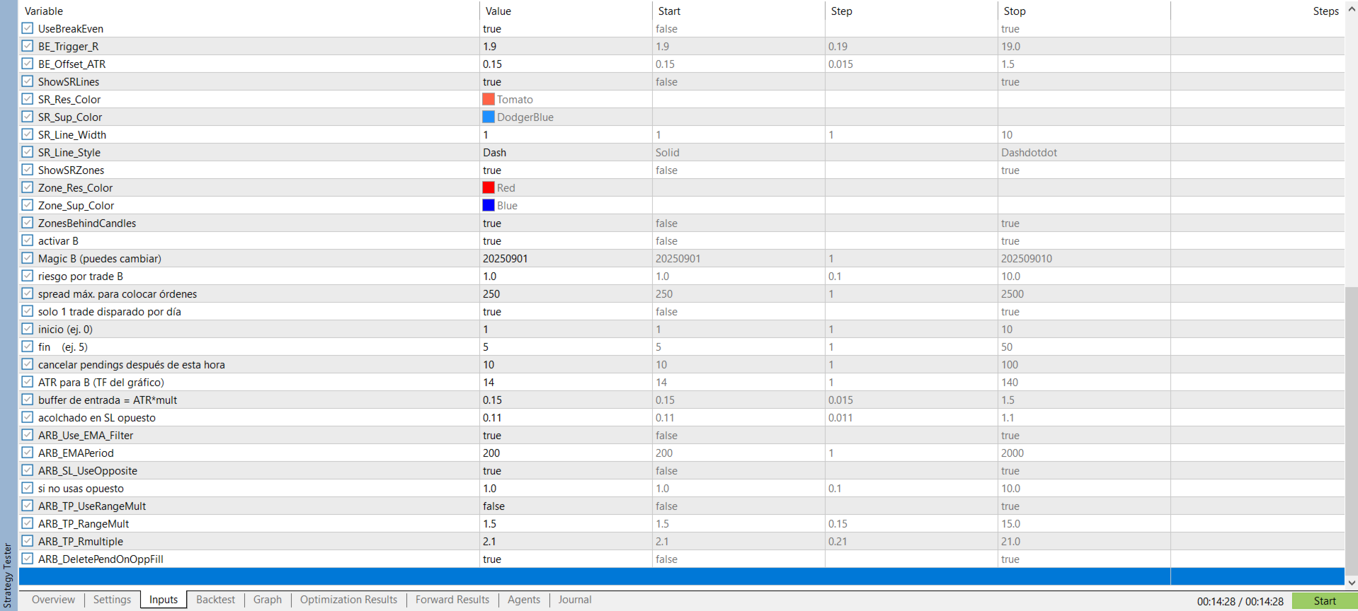Toggle the riesgo por trade B checkbox
Viewport: 1358px width, 611px height.
click(x=27, y=276)
